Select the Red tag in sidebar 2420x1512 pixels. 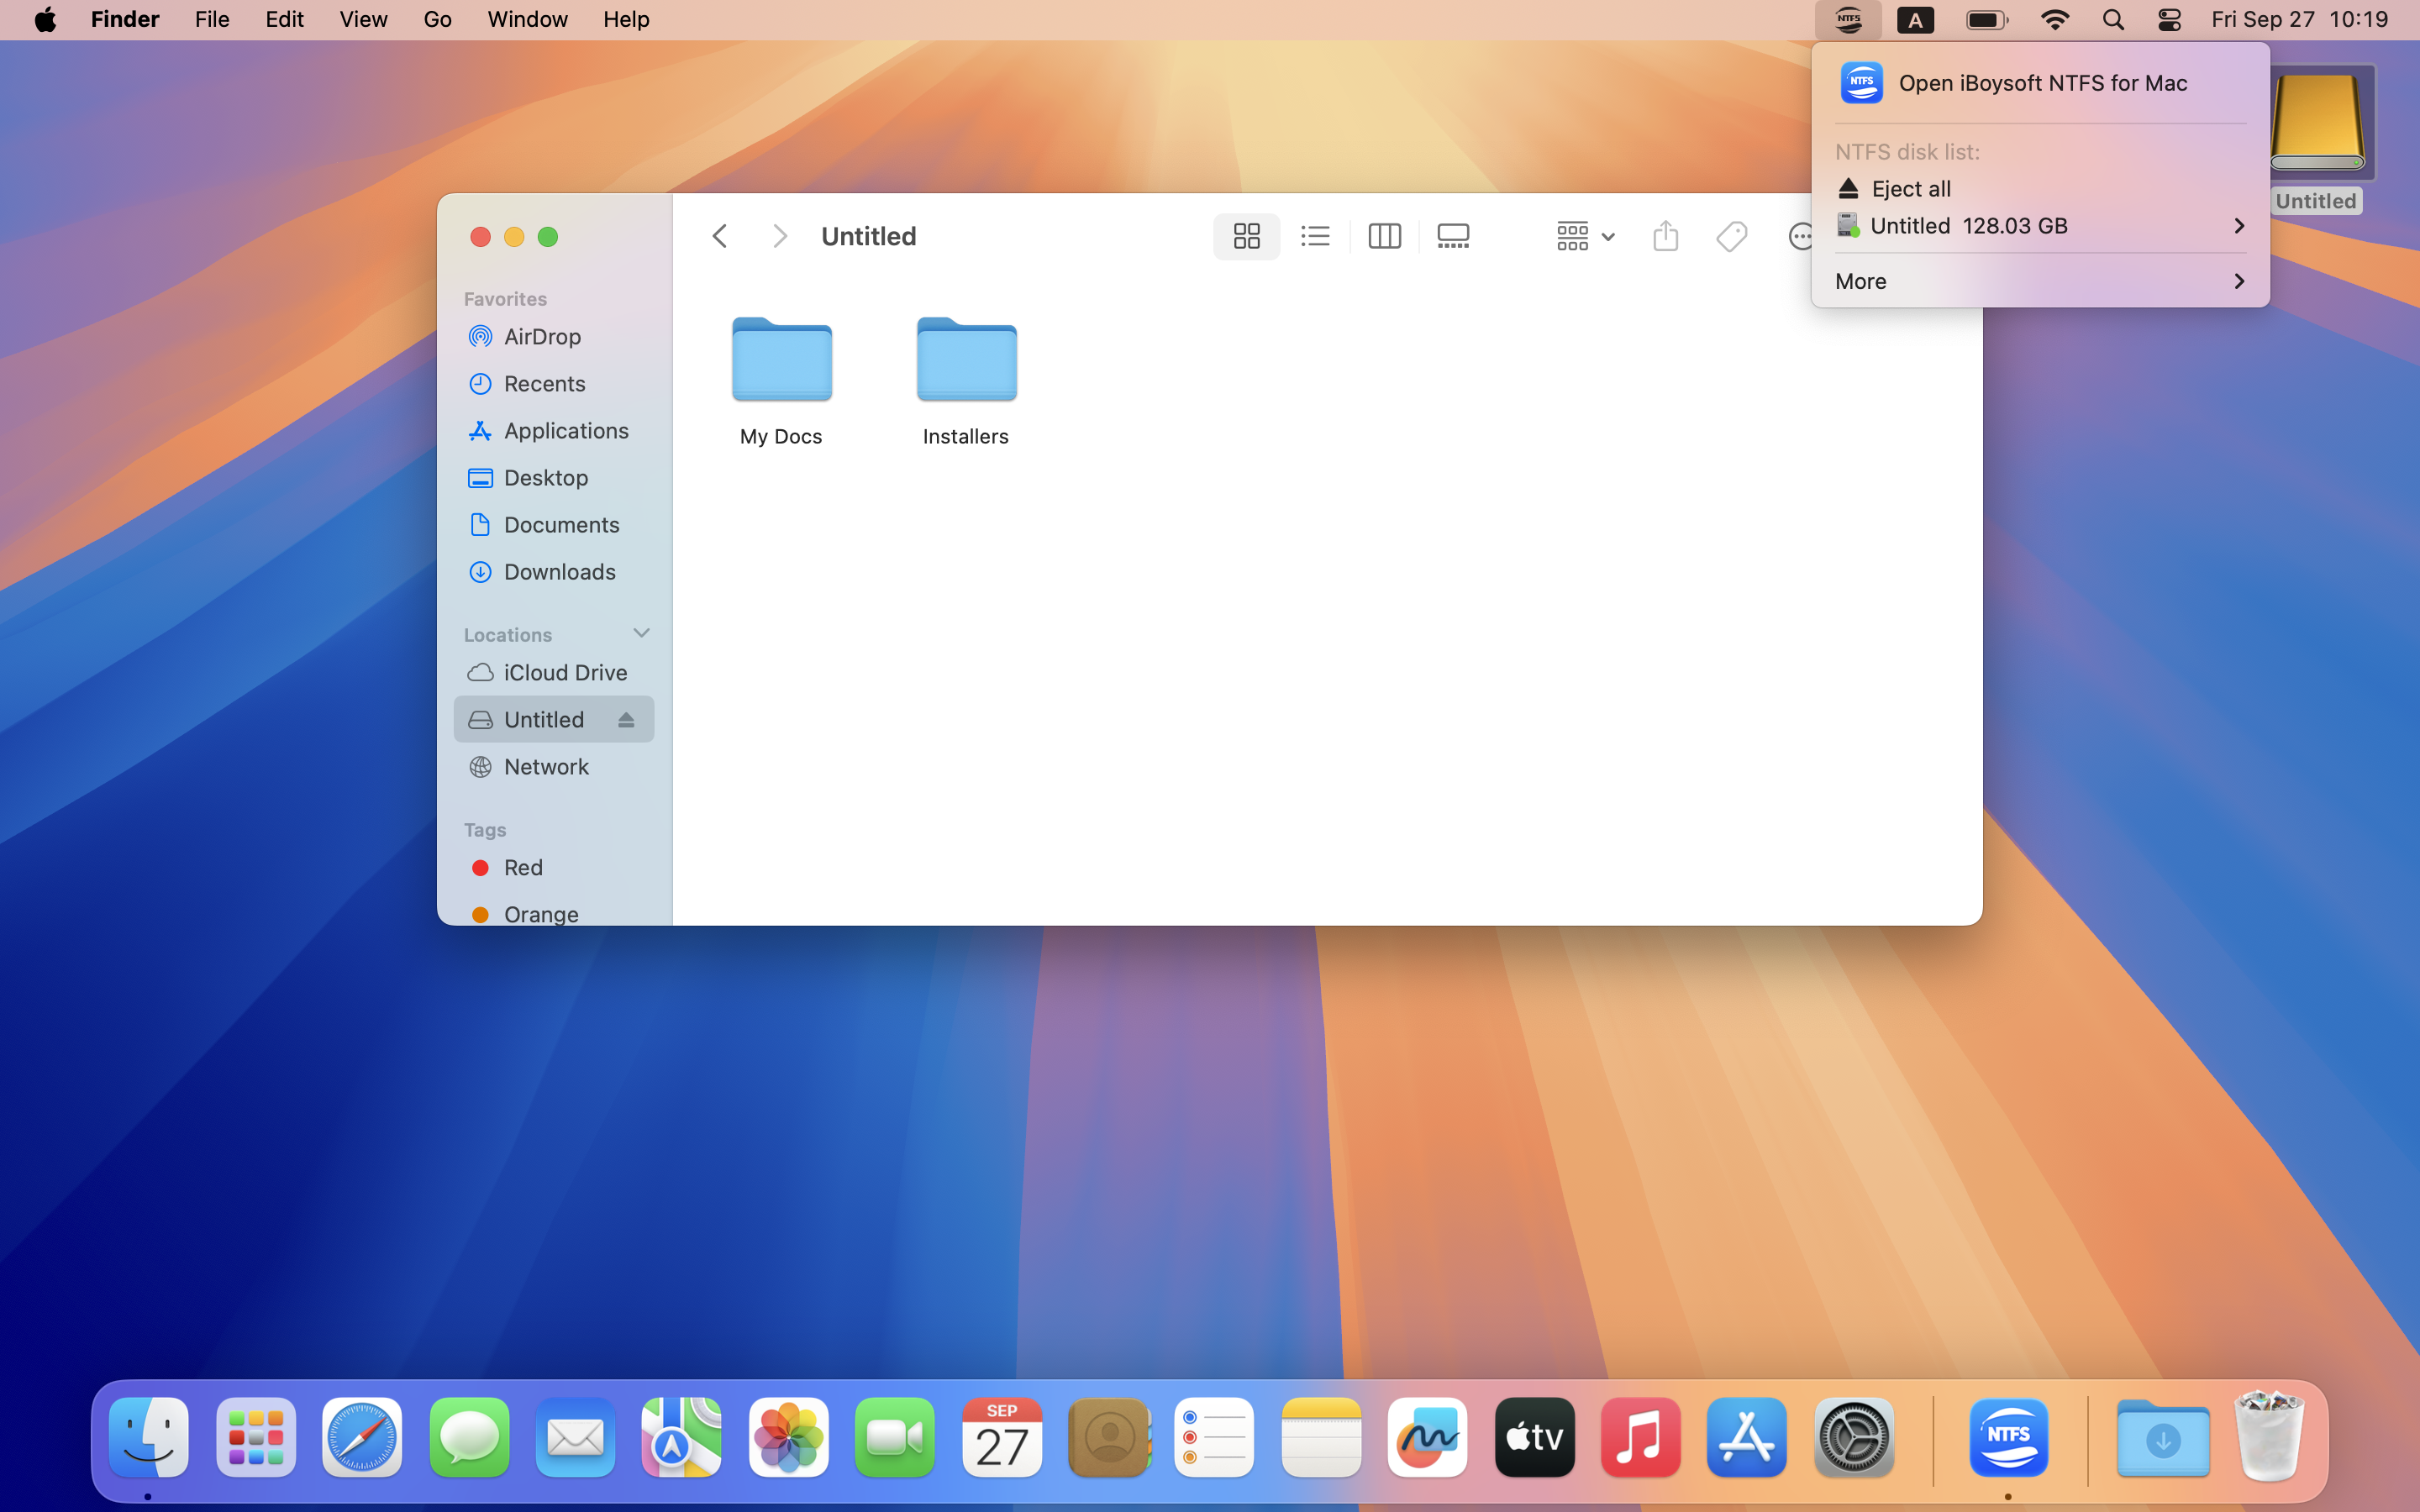522,868
